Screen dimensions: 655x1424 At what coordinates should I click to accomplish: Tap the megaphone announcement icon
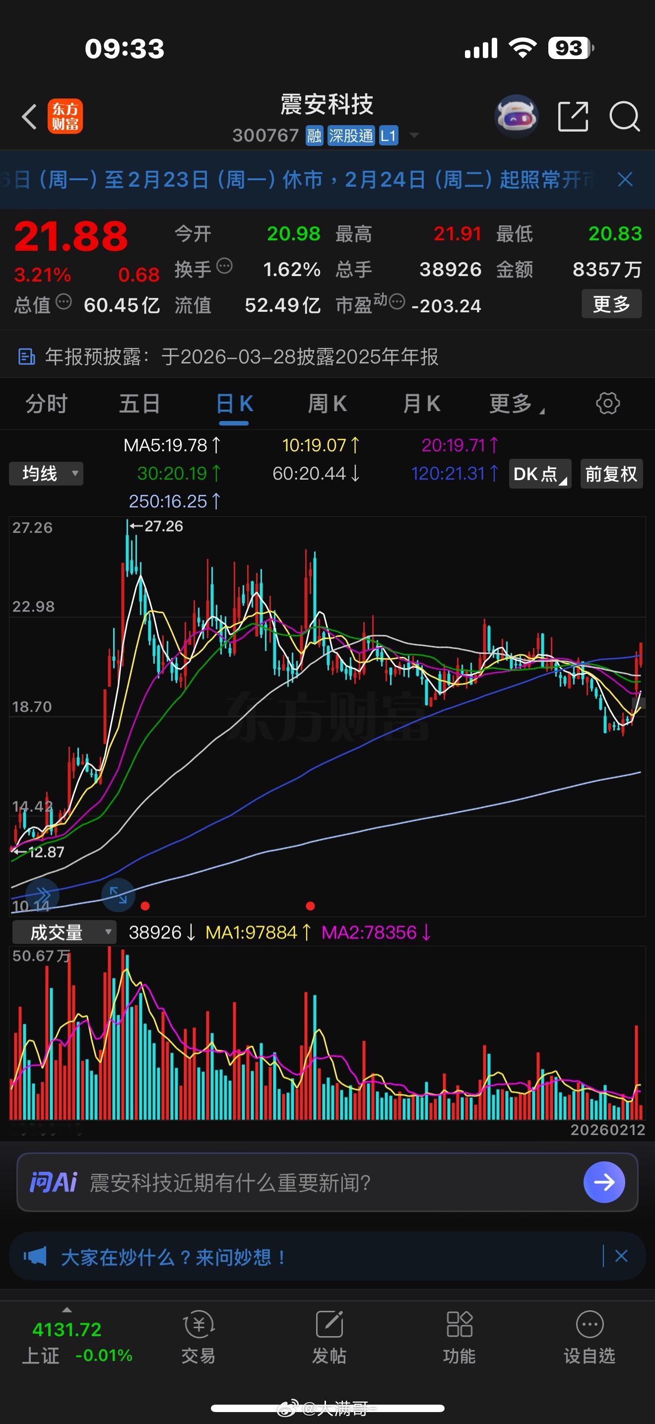tap(35, 1257)
